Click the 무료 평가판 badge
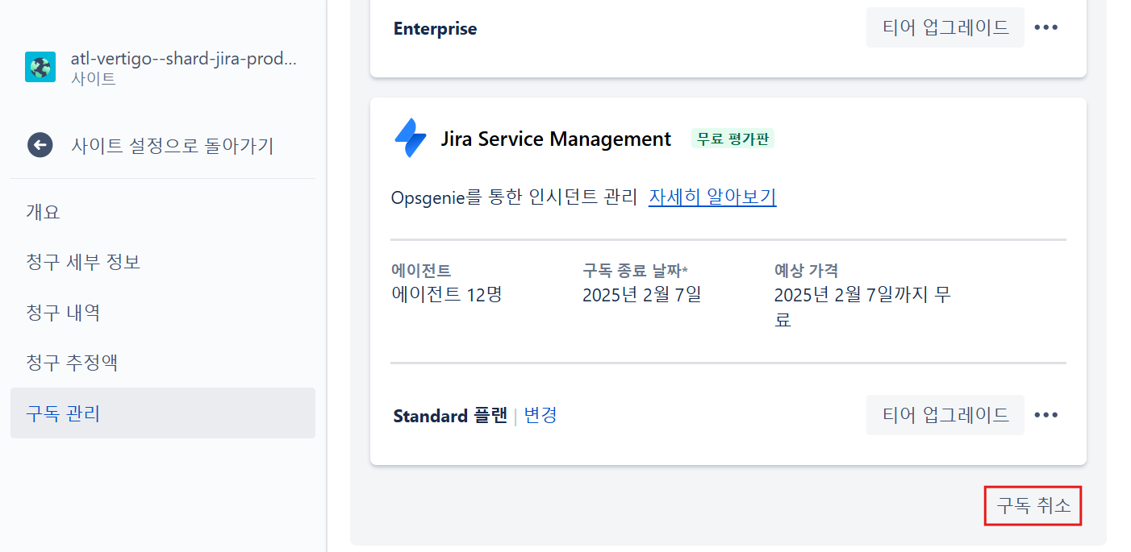The height and width of the screenshot is (552, 1131). click(733, 139)
